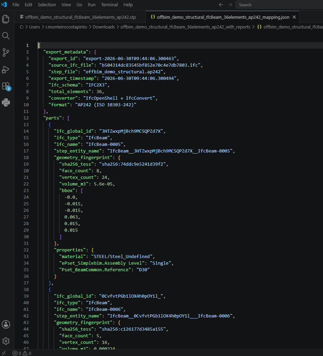The width and height of the screenshot is (323, 356).
Task: Click the bbox value 0.063
Action: pos(71,217)
